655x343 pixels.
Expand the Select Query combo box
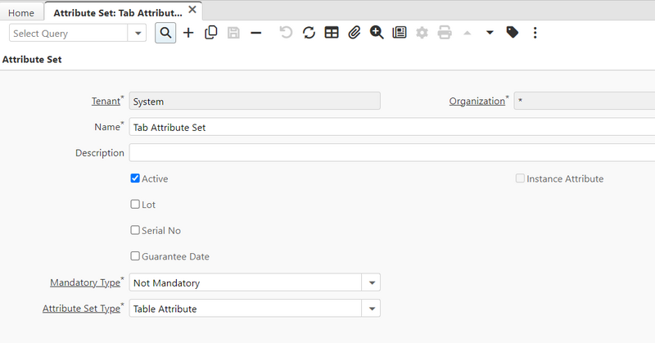[138, 34]
